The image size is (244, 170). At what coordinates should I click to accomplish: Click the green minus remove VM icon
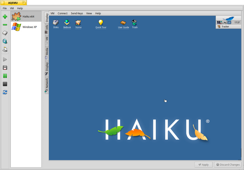click(5, 25)
